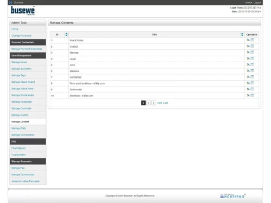Open Manage Comment

click(x=21, y=108)
